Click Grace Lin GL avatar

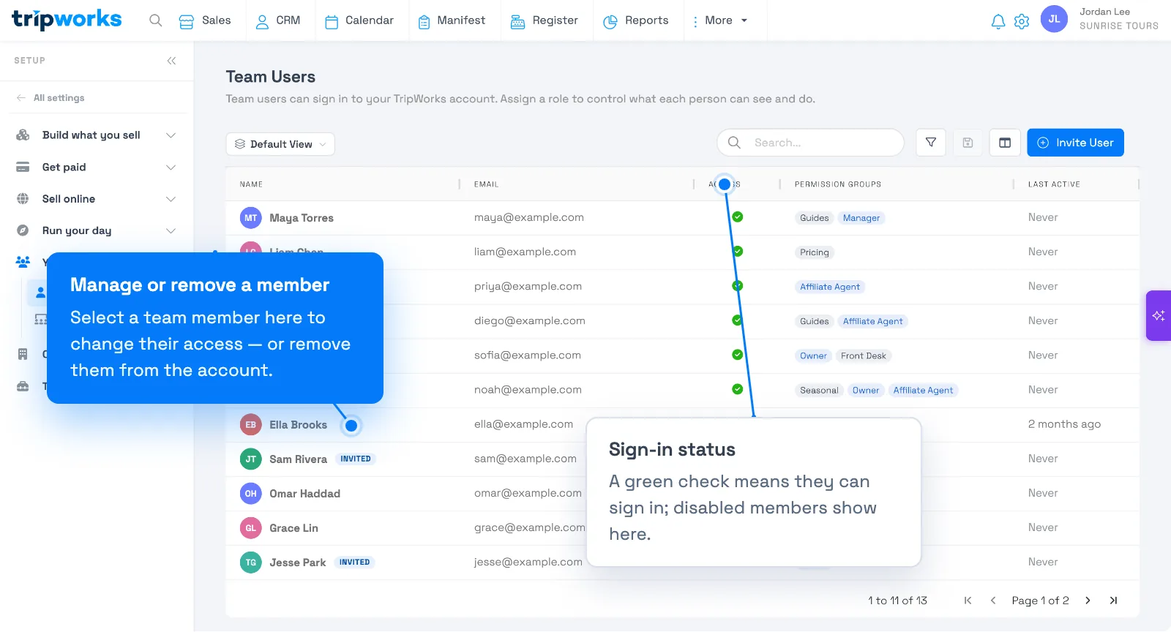pos(251,528)
